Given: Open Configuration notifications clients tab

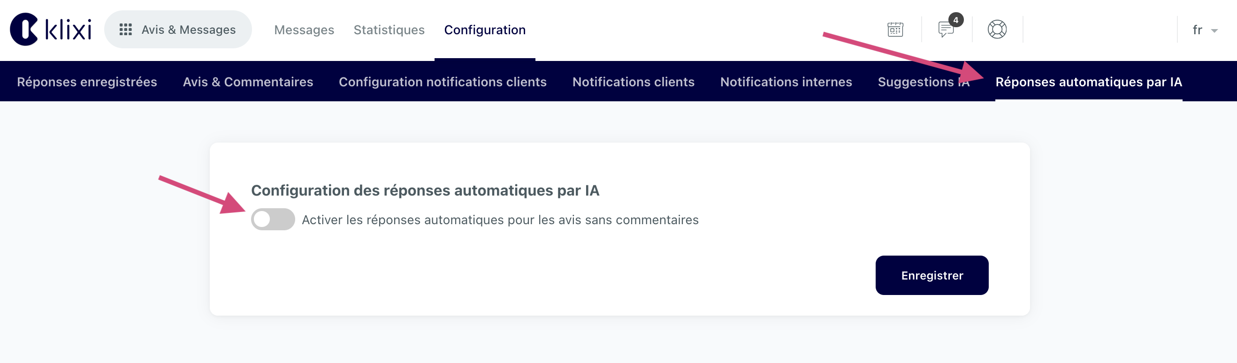Looking at the screenshot, I should [442, 82].
